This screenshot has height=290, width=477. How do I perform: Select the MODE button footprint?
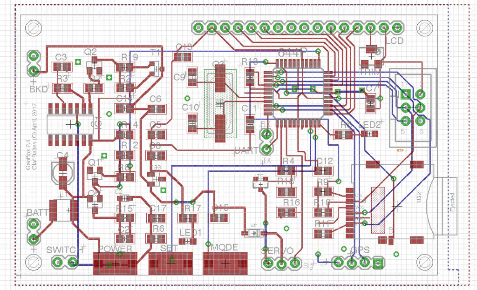(225, 263)
